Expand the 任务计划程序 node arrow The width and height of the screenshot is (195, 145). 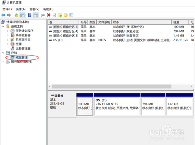click(8, 31)
